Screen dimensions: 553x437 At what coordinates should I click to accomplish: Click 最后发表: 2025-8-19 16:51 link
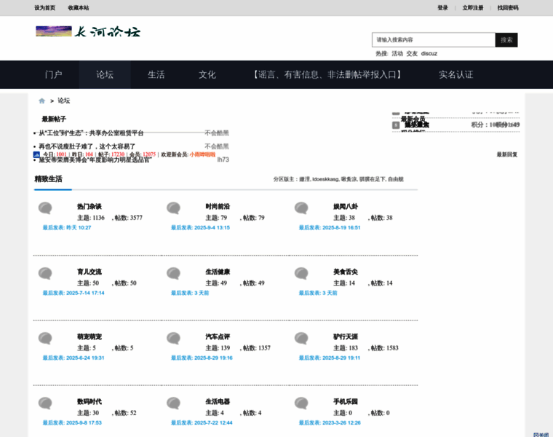pyautogui.click(x=330, y=228)
